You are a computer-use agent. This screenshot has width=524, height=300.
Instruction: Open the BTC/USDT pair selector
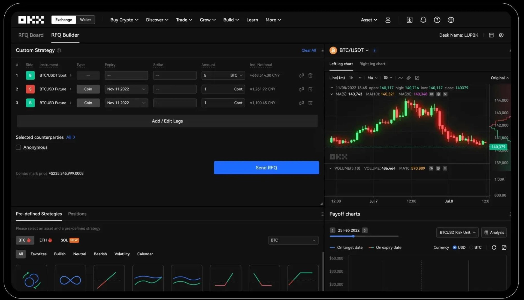pos(353,50)
